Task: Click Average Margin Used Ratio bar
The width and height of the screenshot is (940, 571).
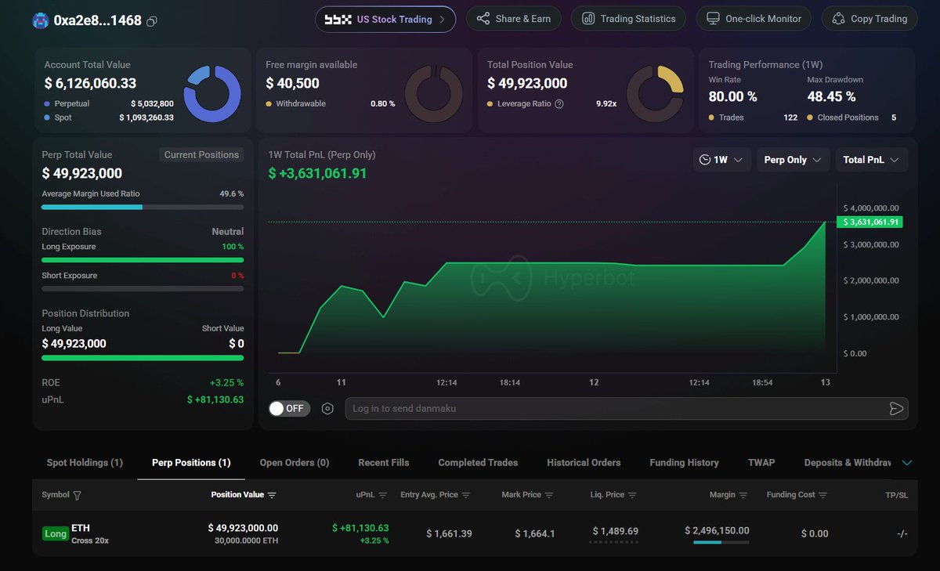Action: 143,208
